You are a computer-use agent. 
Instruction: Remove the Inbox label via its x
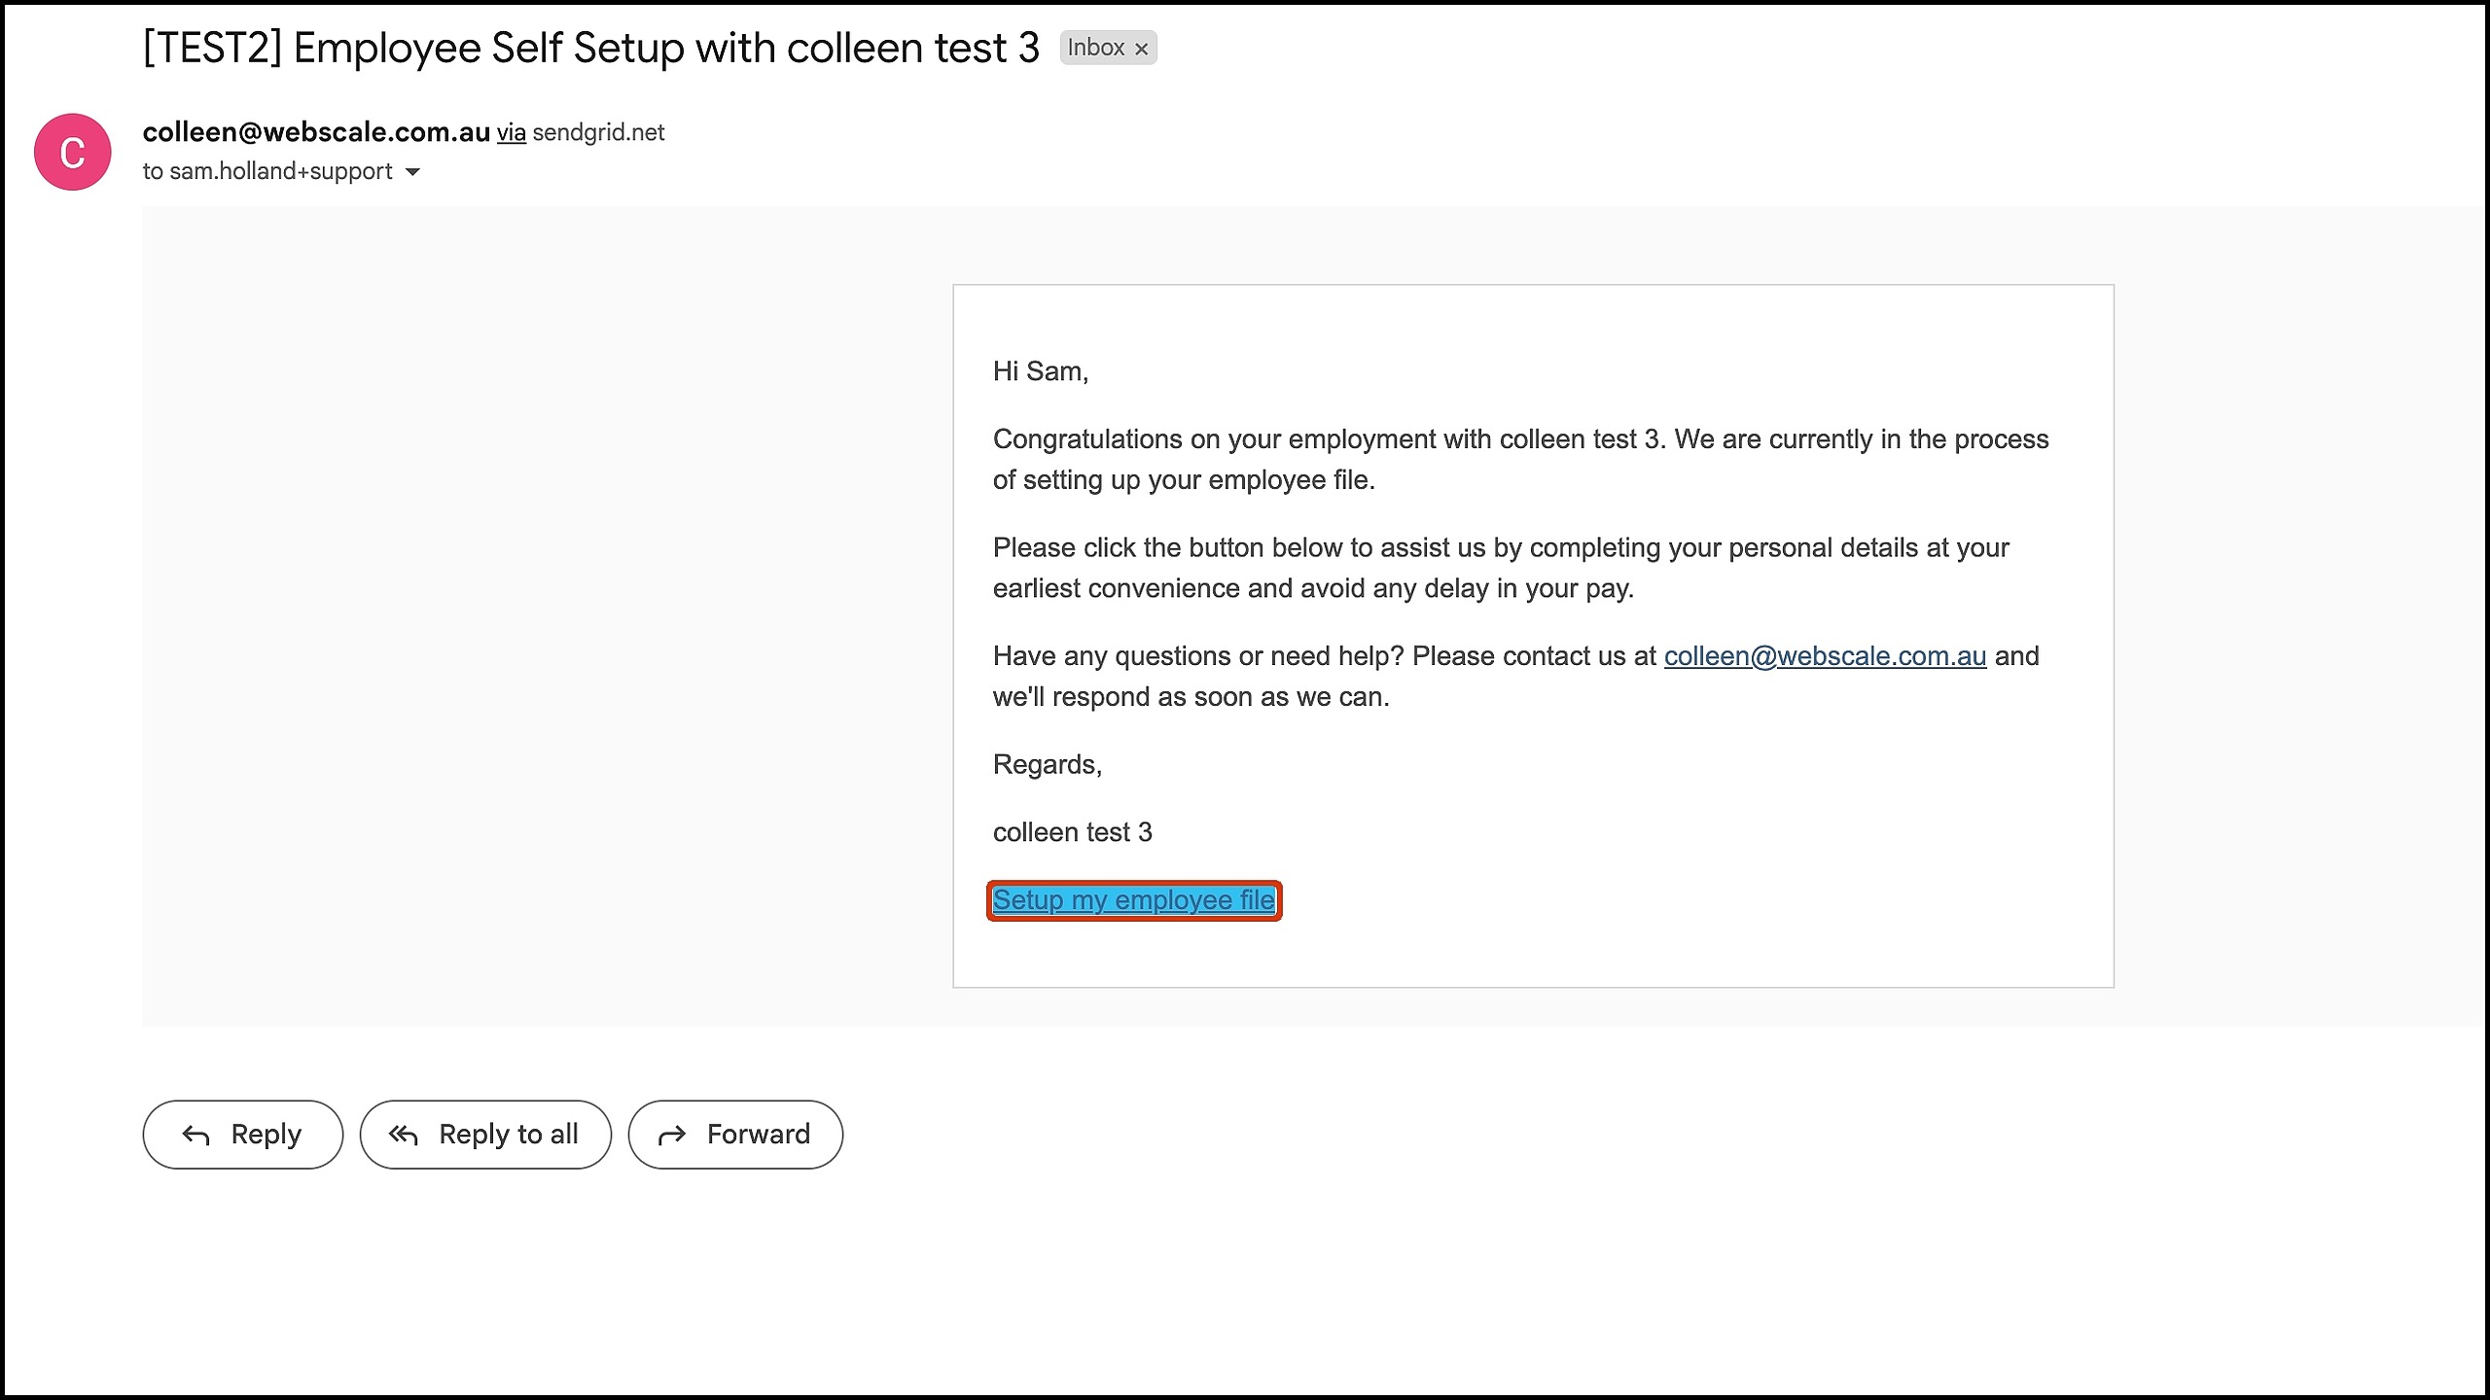1141,49
